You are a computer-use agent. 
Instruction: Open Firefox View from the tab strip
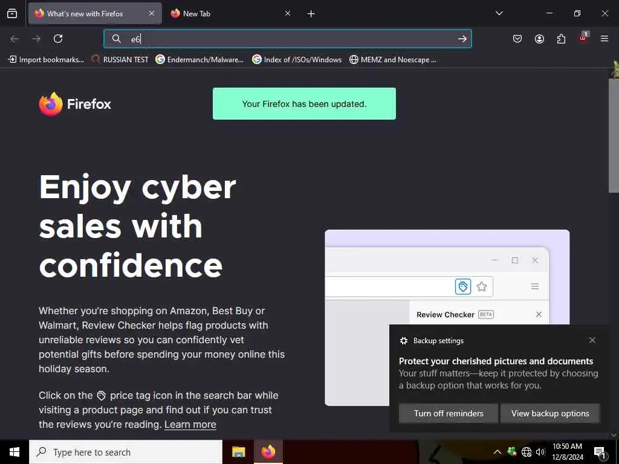point(12,14)
